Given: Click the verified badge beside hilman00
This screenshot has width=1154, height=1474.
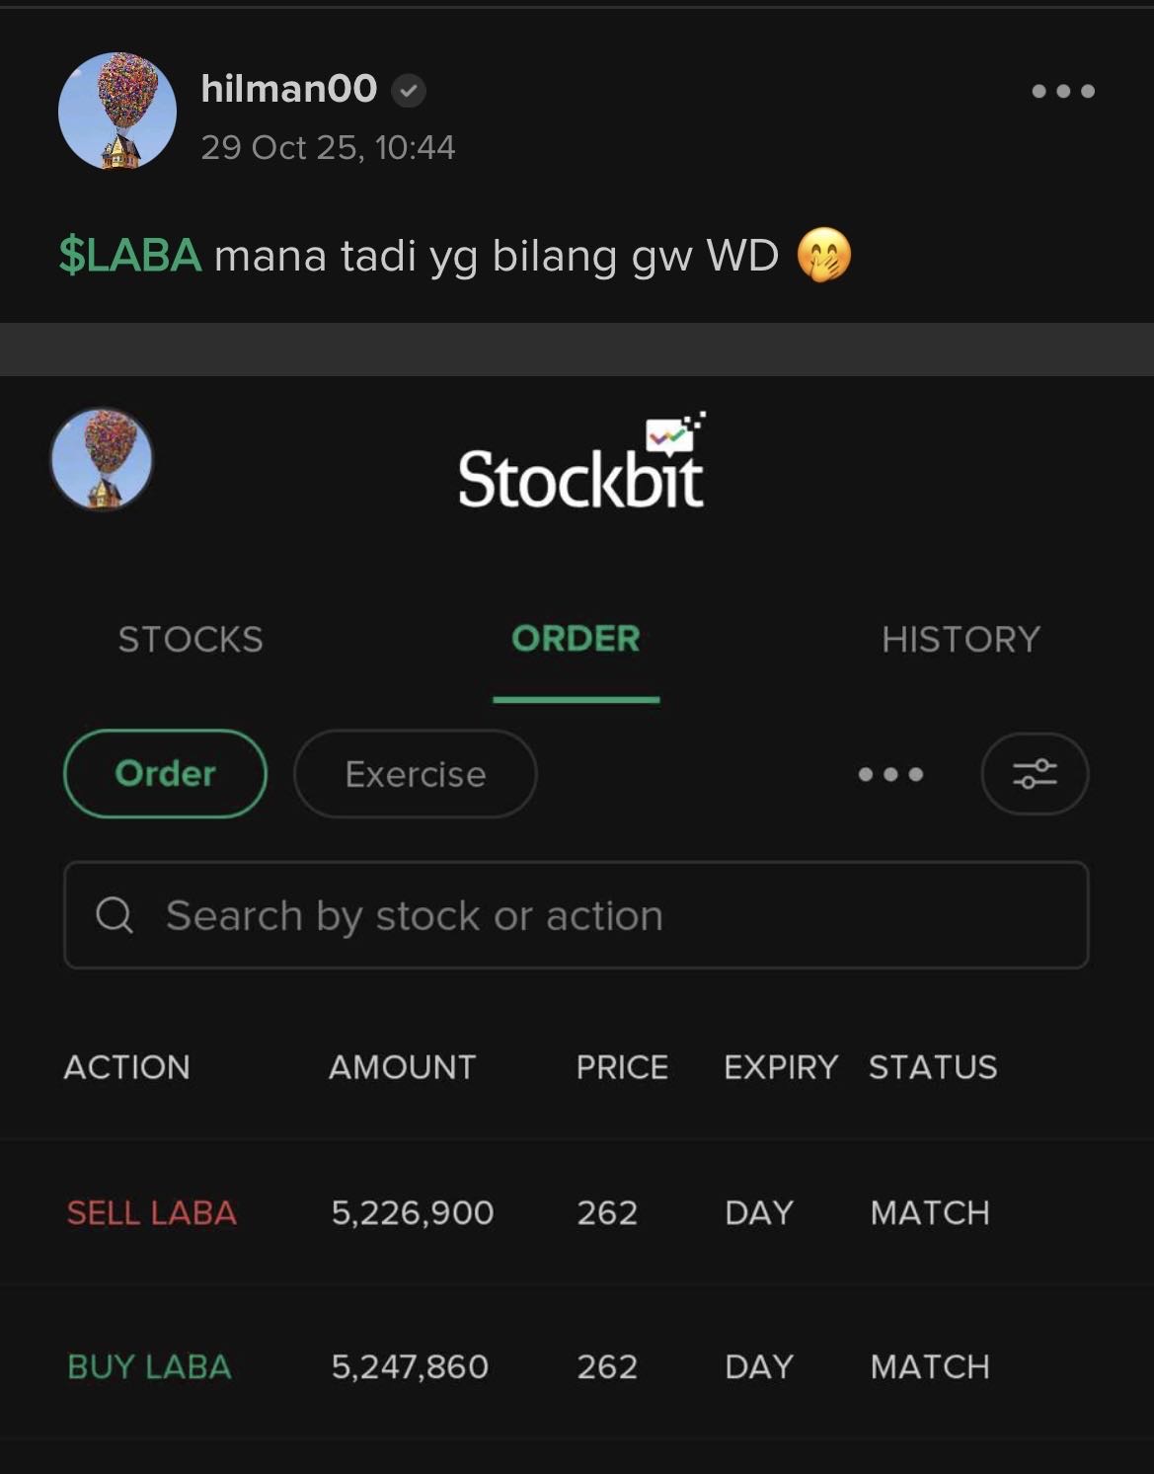Looking at the screenshot, I should (x=408, y=92).
